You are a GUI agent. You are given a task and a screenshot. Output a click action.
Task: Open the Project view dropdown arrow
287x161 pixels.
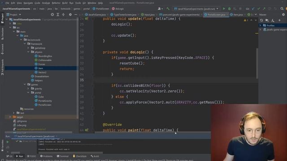tap(20, 15)
